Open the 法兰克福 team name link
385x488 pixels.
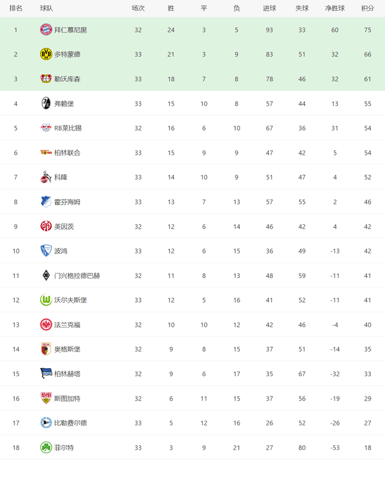[67, 325]
